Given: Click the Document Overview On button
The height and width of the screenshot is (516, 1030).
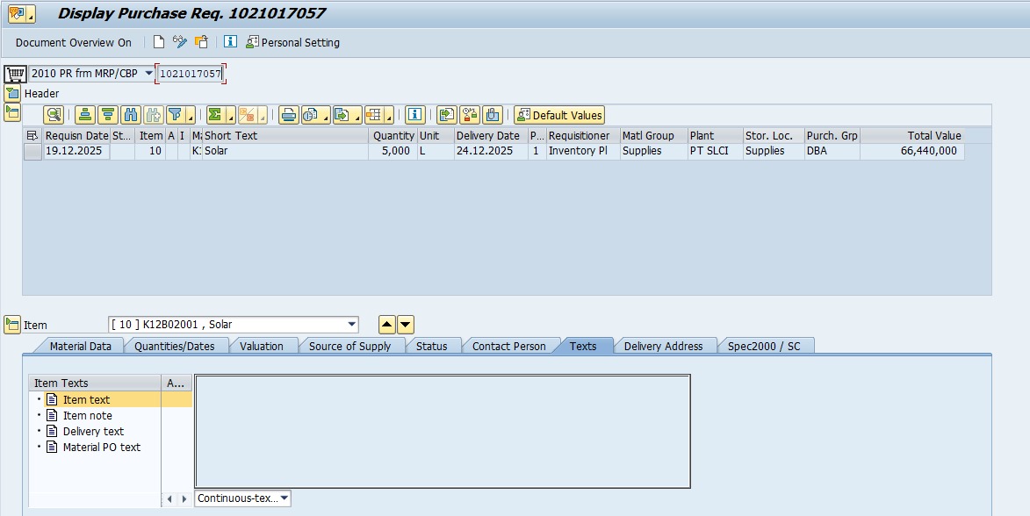Looking at the screenshot, I should click(74, 42).
